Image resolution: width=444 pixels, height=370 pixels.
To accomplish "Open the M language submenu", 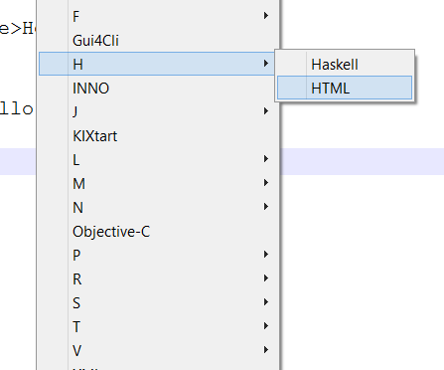I will coord(158,183).
